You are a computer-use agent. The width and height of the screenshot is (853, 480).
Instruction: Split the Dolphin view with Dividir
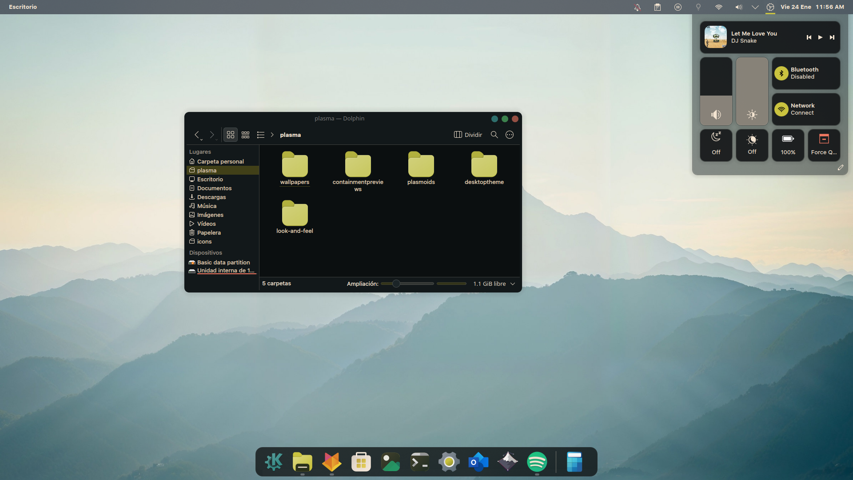pos(468,135)
